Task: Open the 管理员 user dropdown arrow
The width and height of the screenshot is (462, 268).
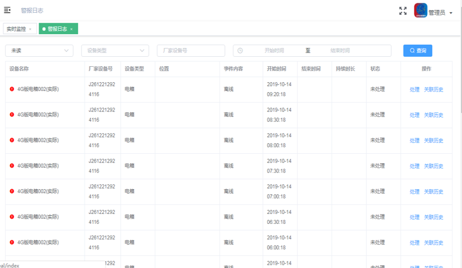Action: click(x=451, y=13)
